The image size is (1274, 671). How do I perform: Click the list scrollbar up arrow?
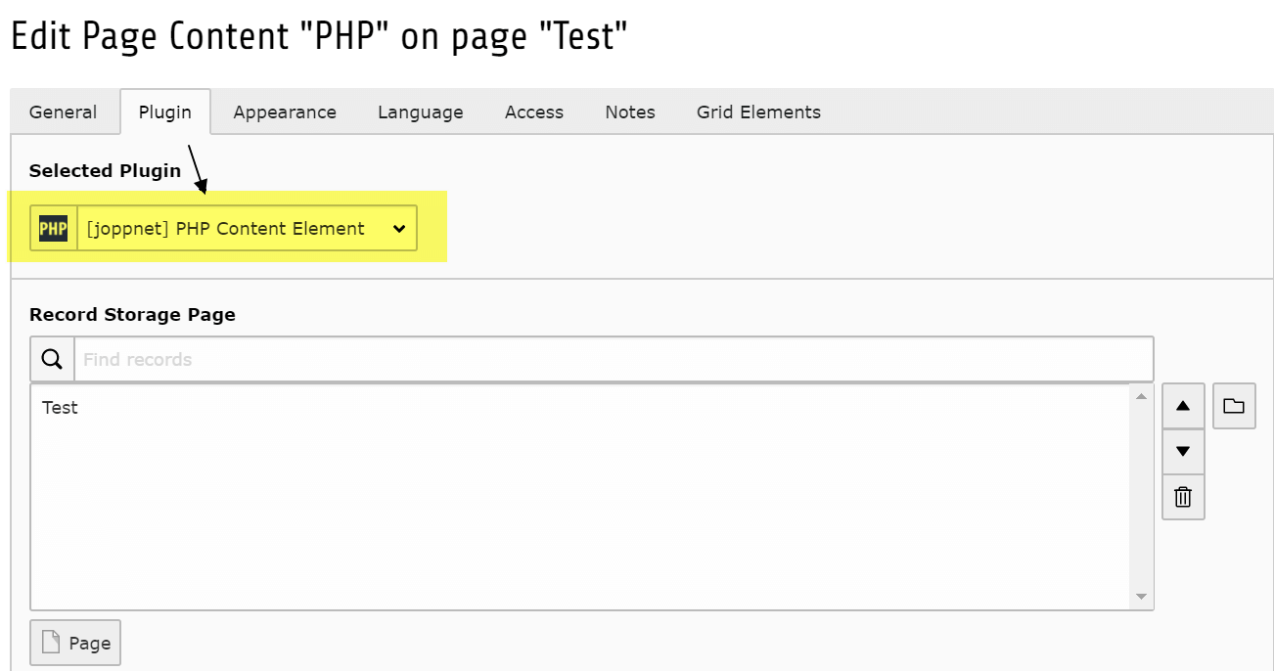click(1141, 396)
